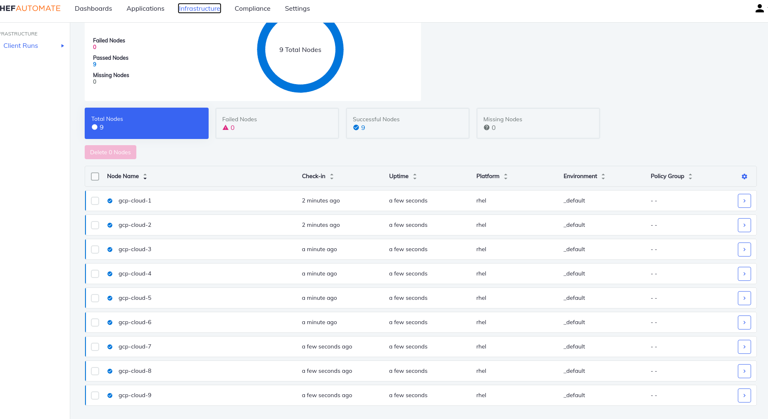Click the gcp-cloud-2 node name
The width and height of the screenshot is (768, 419).
(x=135, y=225)
